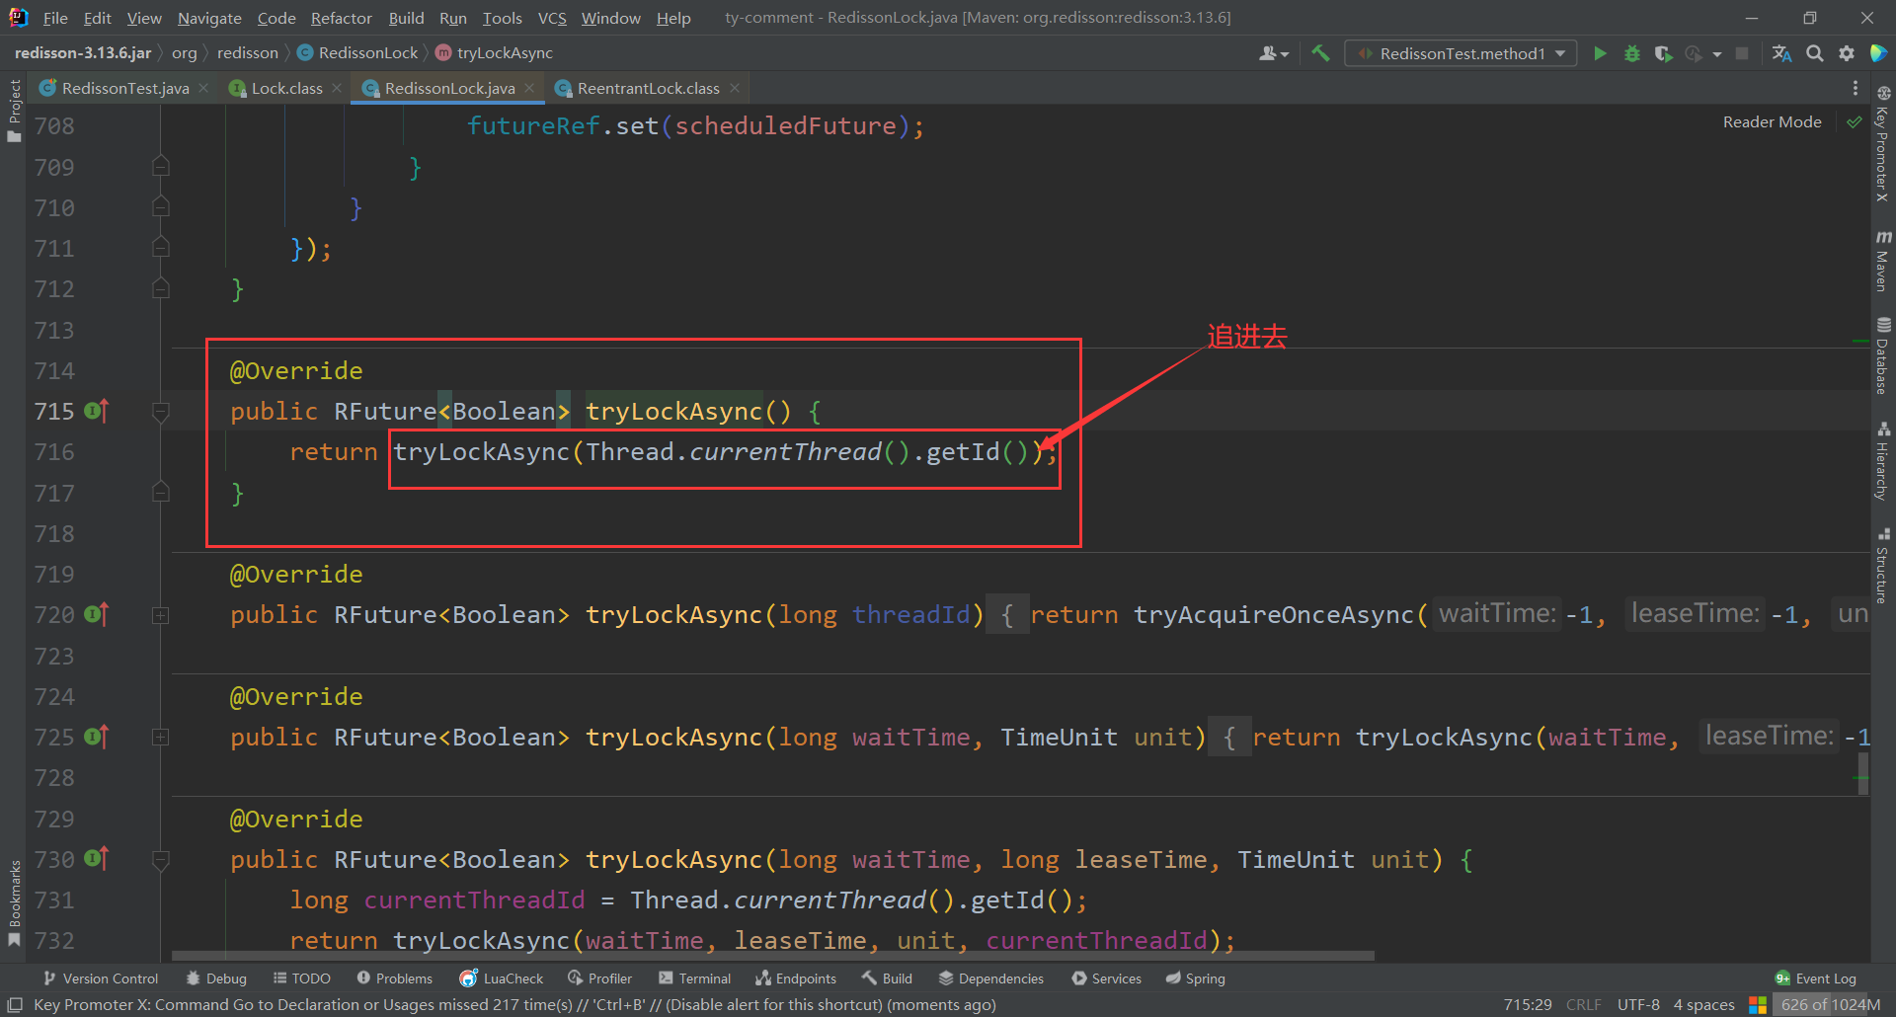Image resolution: width=1896 pixels, height=1017 pixels.
Task: Open IDE settings gear icon
Action: click(1847, 53)
